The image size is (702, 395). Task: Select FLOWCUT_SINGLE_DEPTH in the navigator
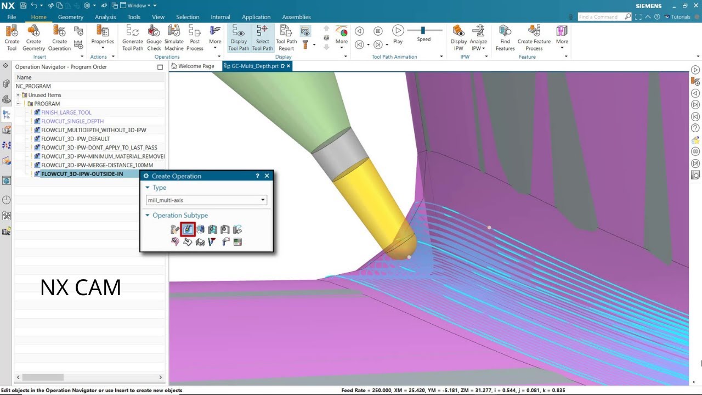[x=72, y=121]
